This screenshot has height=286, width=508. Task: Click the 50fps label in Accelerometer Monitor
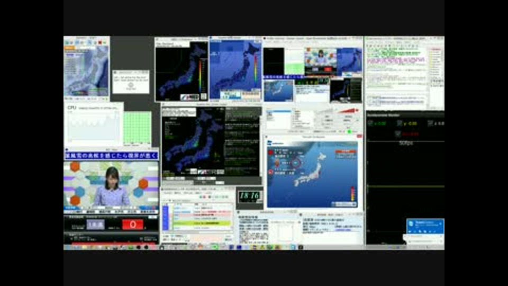click(x=406, y=143)
